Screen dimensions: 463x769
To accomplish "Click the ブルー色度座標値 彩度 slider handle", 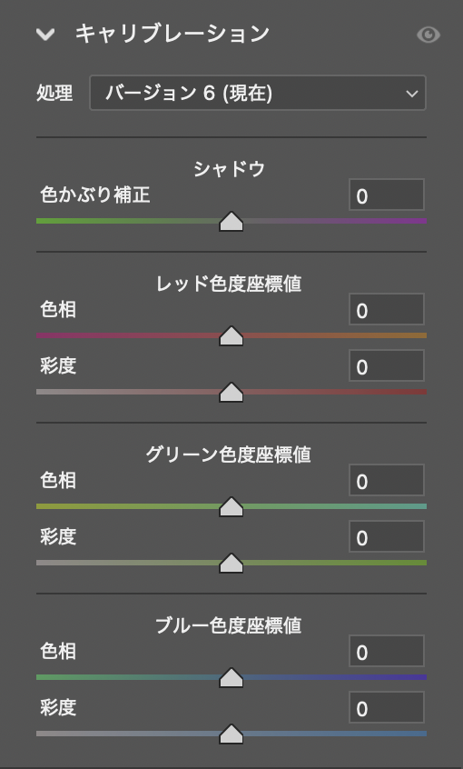I will click(x=231, y=734).
